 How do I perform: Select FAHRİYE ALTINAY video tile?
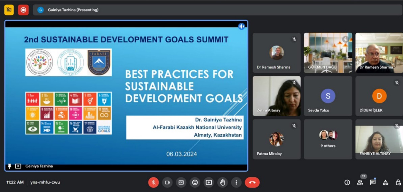(379, 139)
